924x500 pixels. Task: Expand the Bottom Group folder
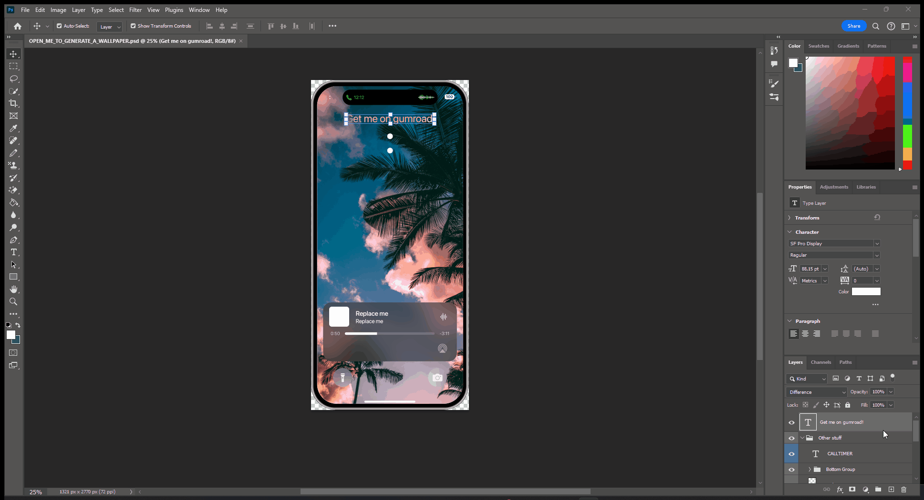point(810,470)
